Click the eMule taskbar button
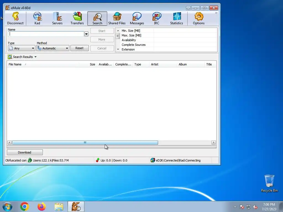The image size is (283, 212). pyautogui.click(x=76, y=206)
